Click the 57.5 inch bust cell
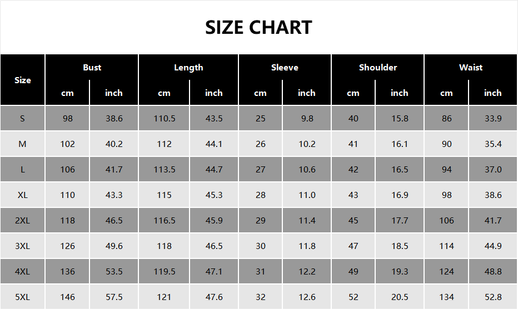Viewport: 518px width, 310px height. 114,297
